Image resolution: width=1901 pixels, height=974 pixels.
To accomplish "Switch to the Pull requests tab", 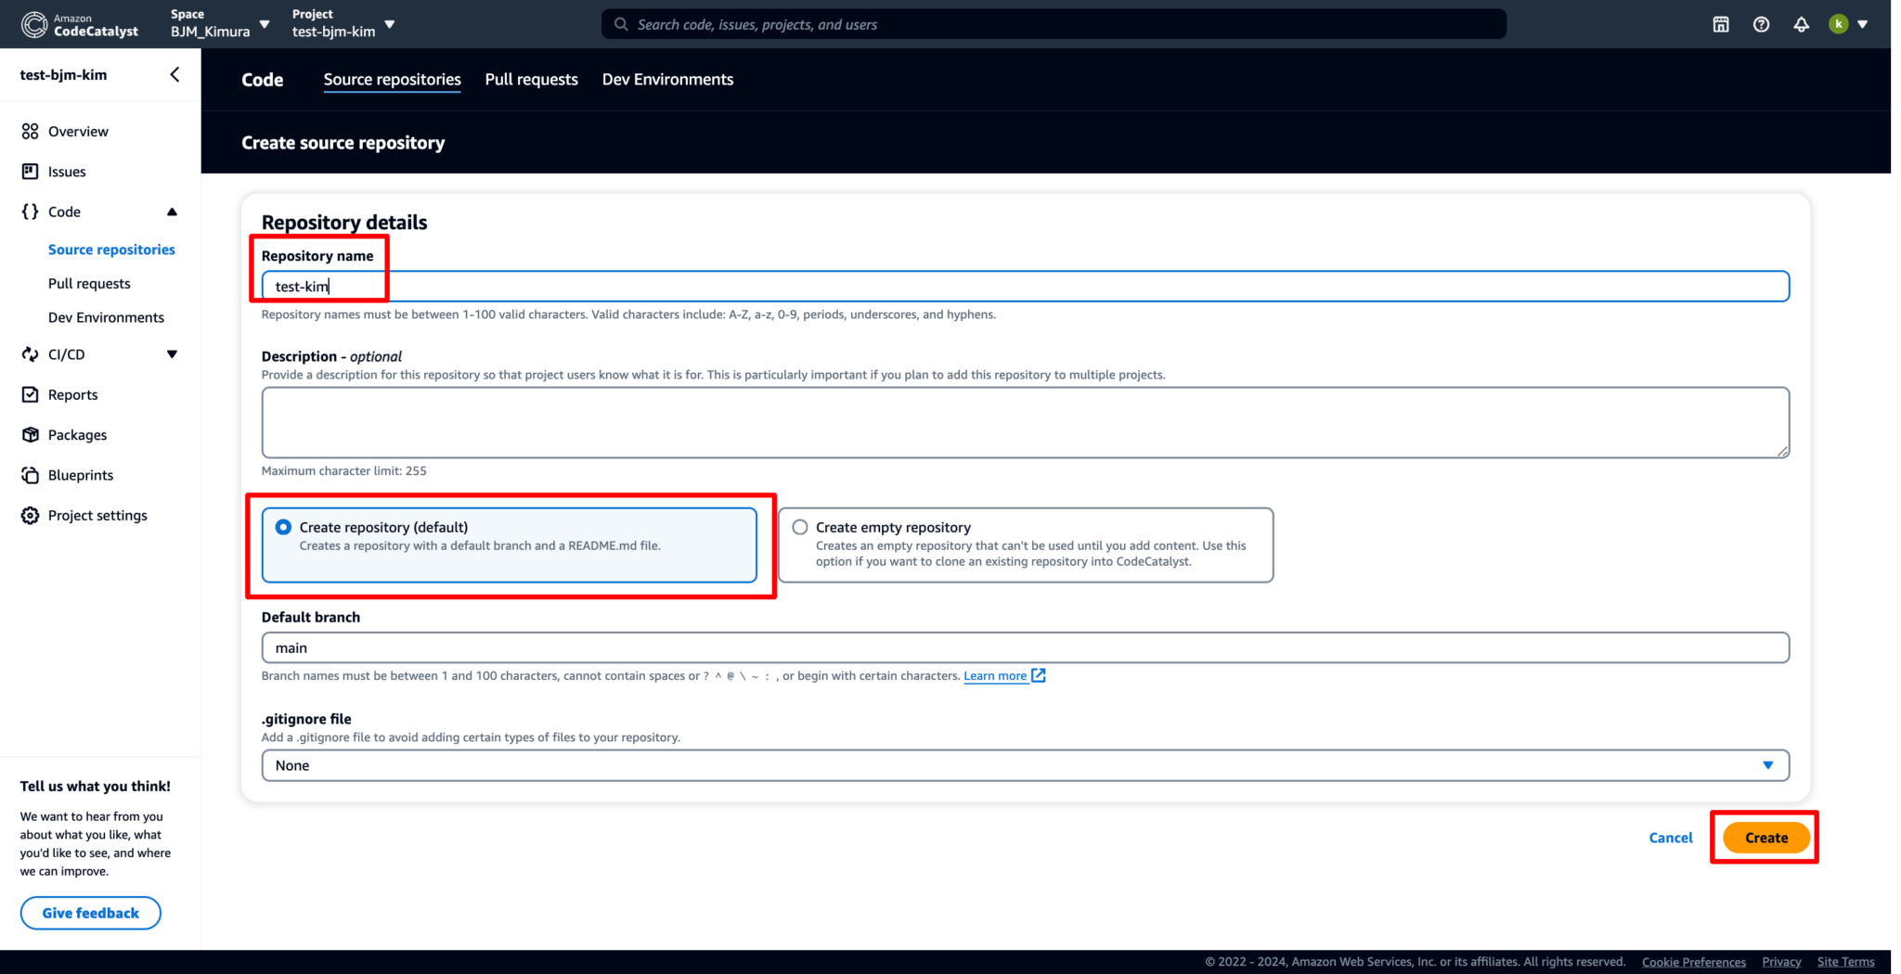I will (x=531, y=79).
